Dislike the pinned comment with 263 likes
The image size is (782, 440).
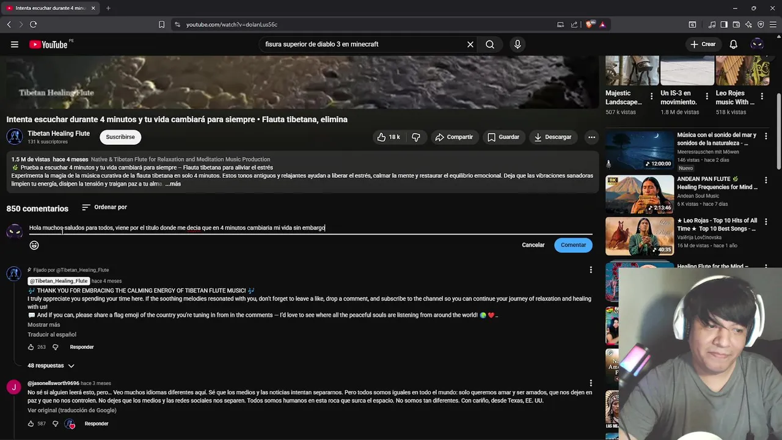point(55,347)
